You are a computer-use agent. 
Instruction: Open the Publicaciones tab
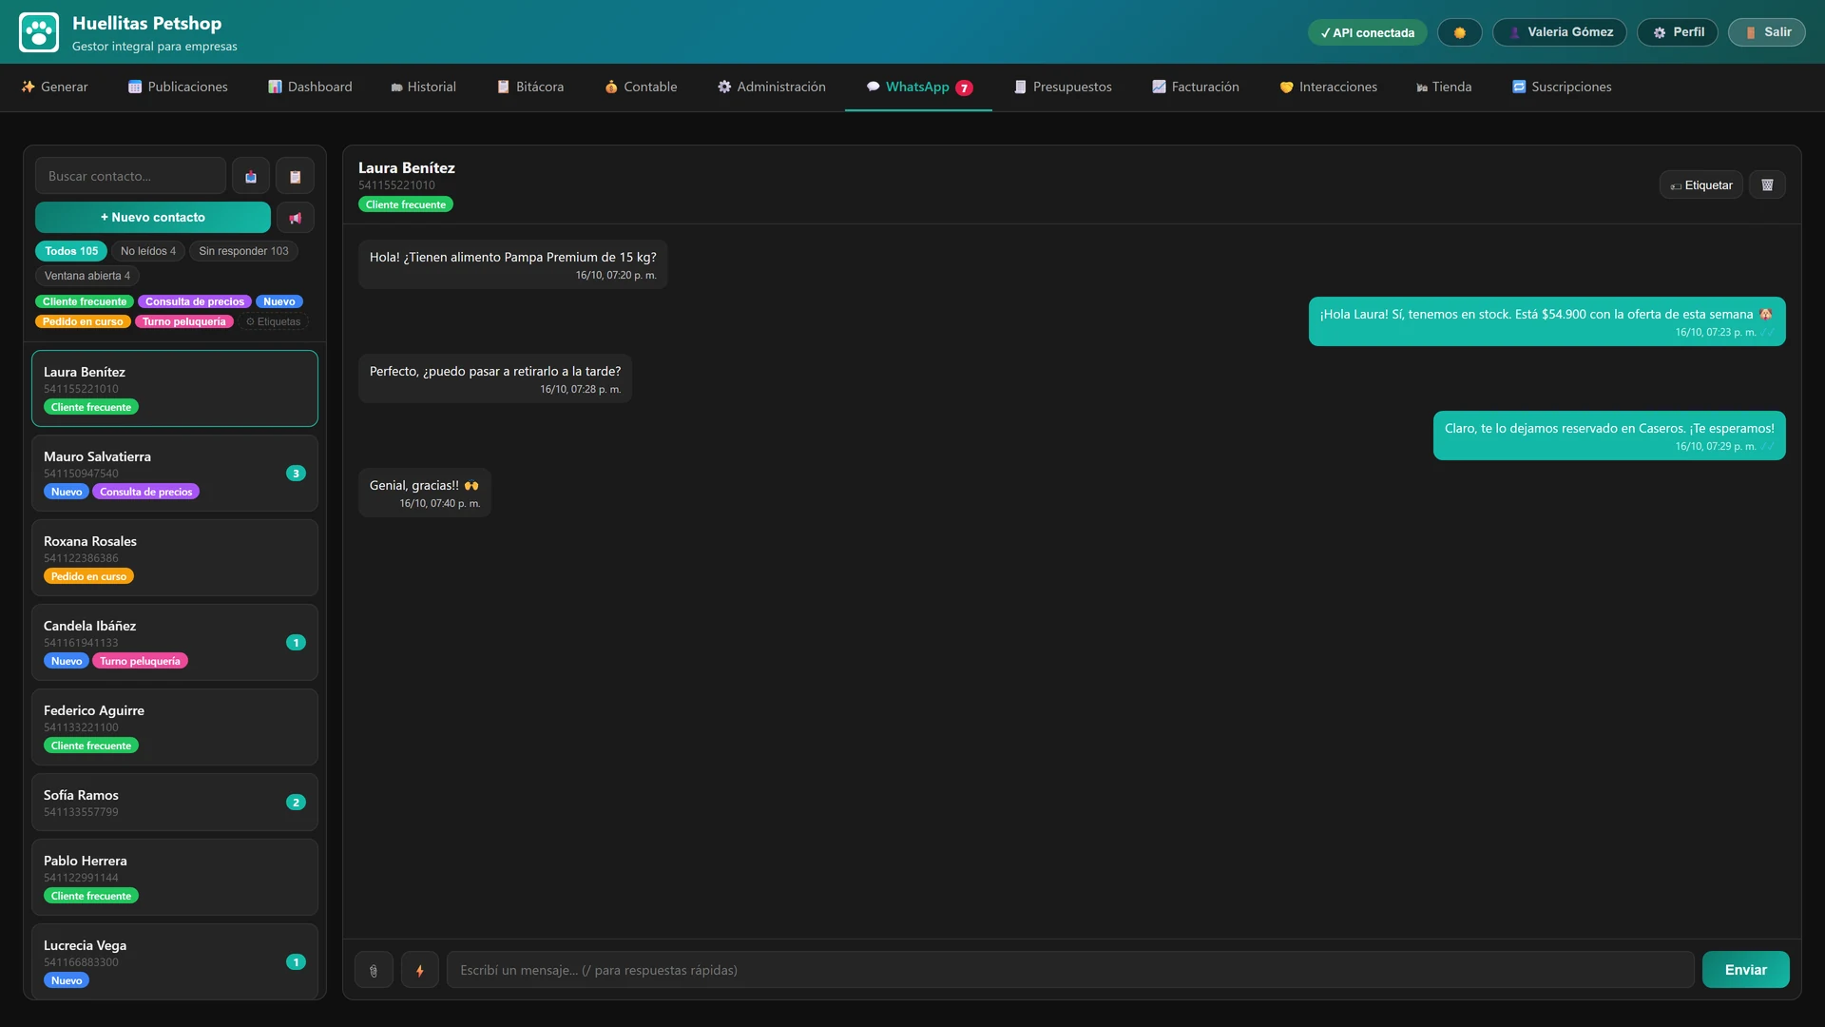178,87
